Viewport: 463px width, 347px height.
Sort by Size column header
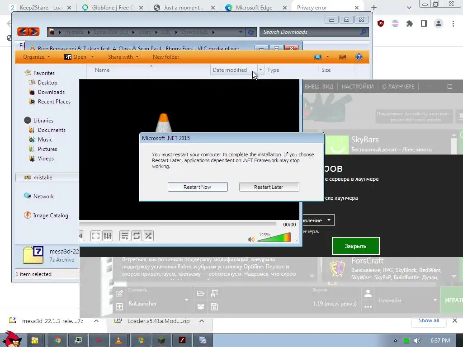coord(326,70)
